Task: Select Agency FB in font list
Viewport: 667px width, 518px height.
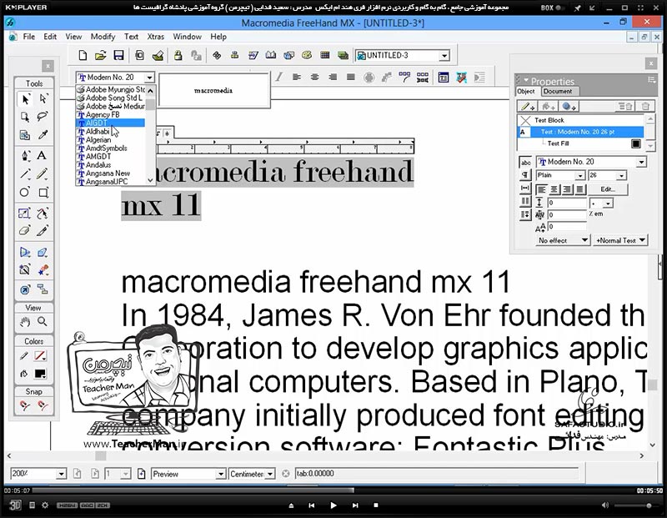Action: point(110,114)
